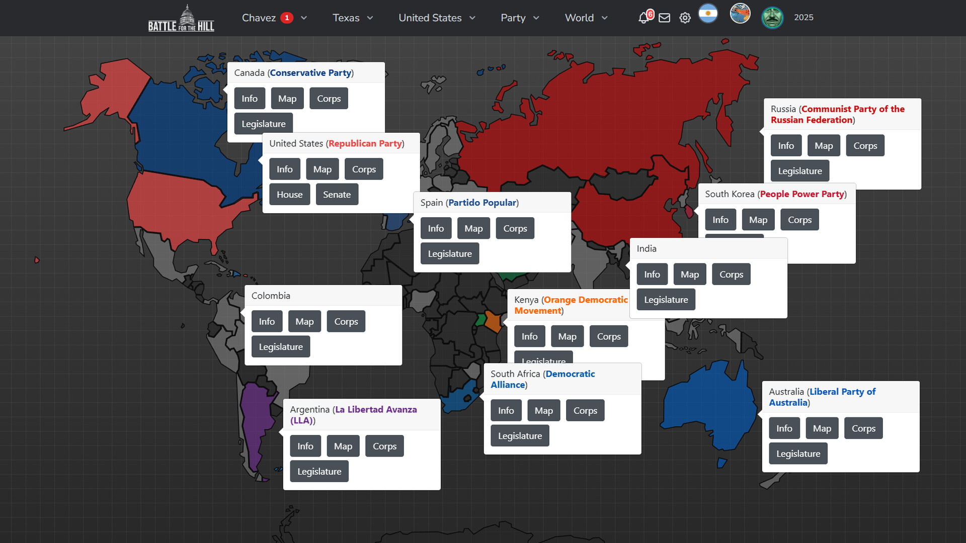This screenshot has width=966, height=543.
Task: Click the globe avatar icon
Action: pyautogui.click(x=740, y=14)
